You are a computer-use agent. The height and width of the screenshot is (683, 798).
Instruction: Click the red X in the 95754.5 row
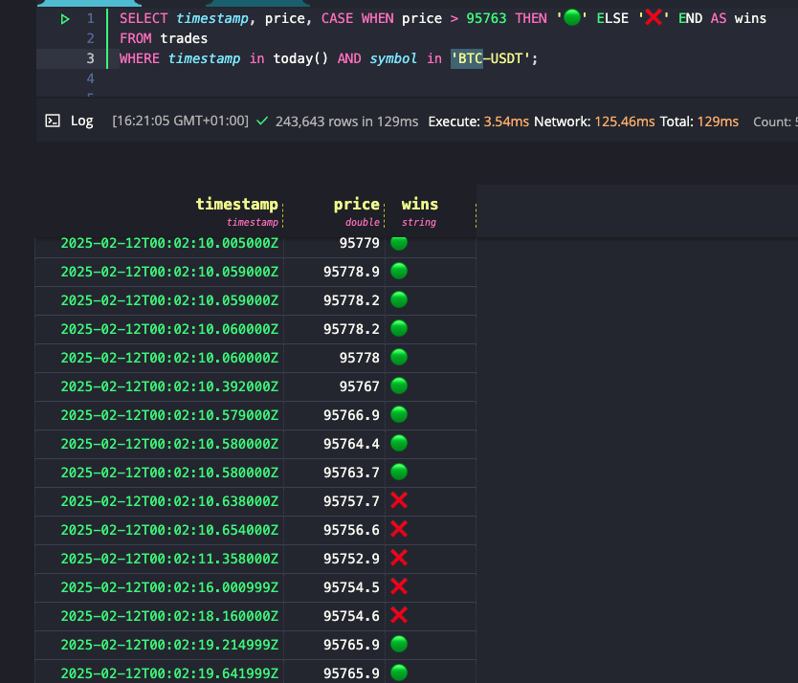pos(399,586)
